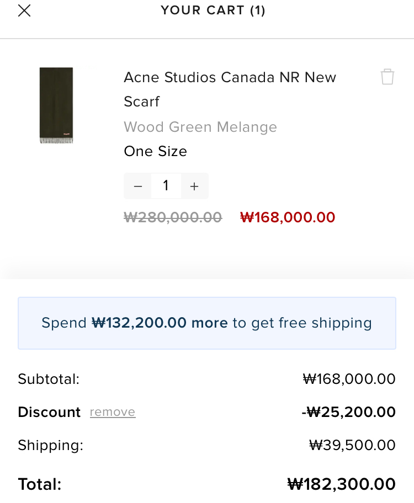This screenshot has height=503, width=414.
Task: Delete the scarf using the trash icon
Action: click(x=388, y=77)
